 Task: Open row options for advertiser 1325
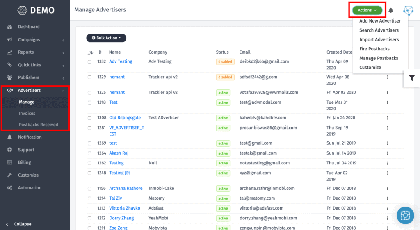click(388, 93)
